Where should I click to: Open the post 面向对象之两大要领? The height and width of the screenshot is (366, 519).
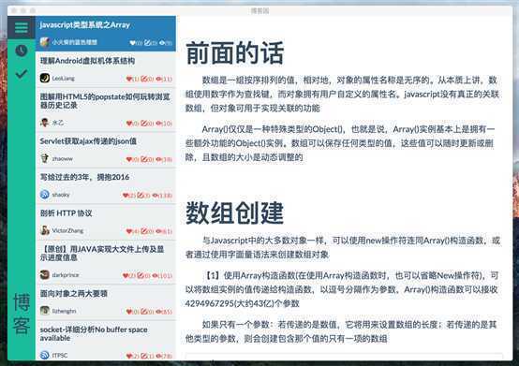pyautogui.click(x=73, y=294)
